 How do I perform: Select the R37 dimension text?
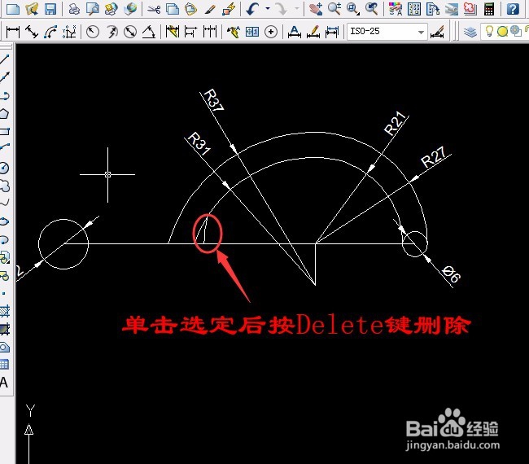click(x=214, y=100)
